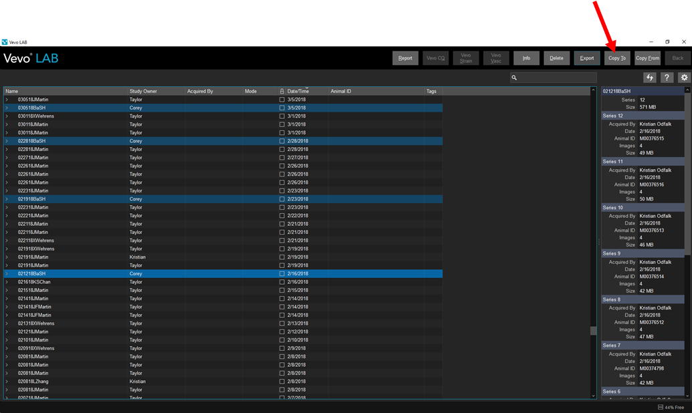
Task: Click the series panel scrollbar
Action: point(687,174)
